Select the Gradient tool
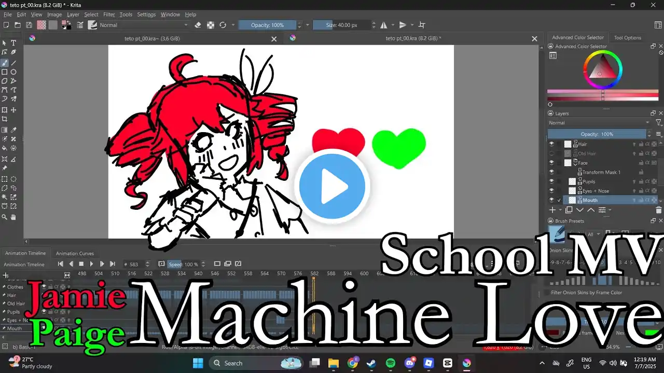The image size is (664, 373). [5, 130]
